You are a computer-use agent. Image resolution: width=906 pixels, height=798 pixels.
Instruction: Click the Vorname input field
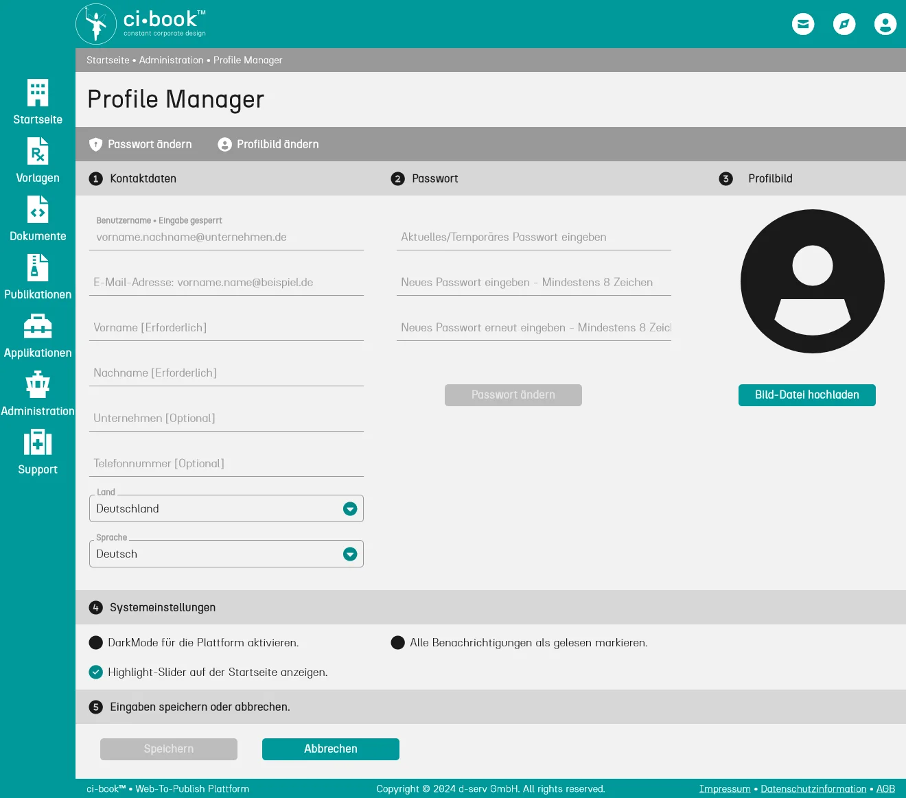coord(226,328)
